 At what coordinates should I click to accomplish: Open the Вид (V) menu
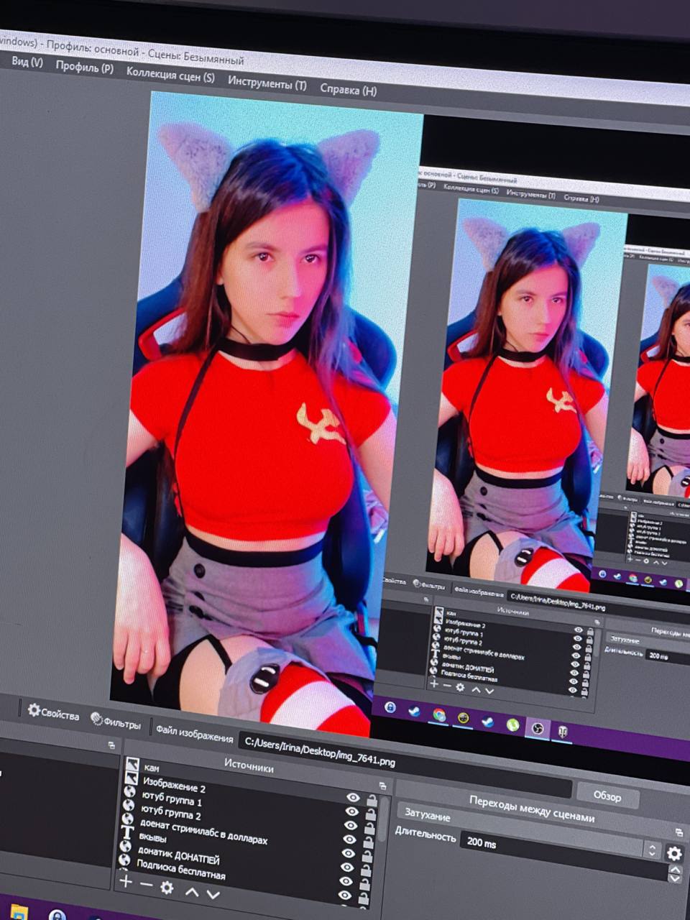[x=27, y=63]
